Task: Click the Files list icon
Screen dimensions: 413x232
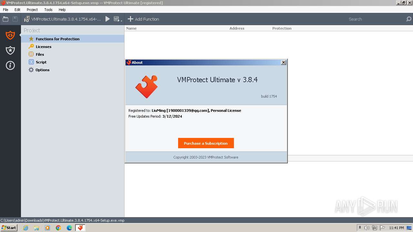Action: pyautogui.click(x=31, y=54)
